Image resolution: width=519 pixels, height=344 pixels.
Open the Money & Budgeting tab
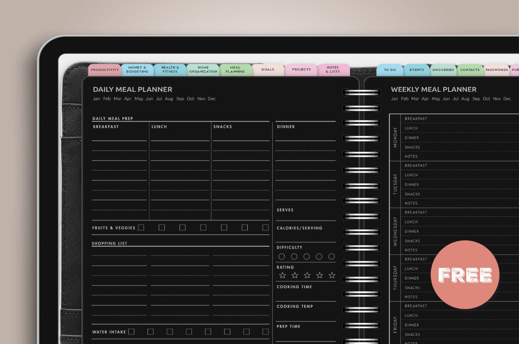coord(138,70)
